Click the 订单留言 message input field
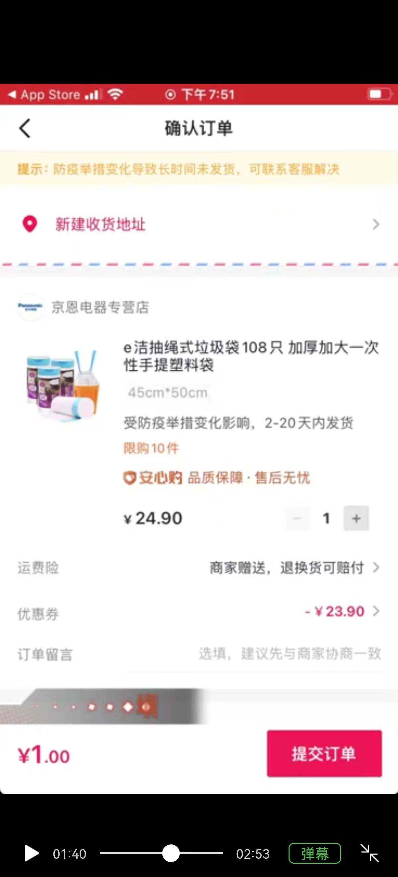The width and height of the screenshot is (398, 877). point(254,654)
